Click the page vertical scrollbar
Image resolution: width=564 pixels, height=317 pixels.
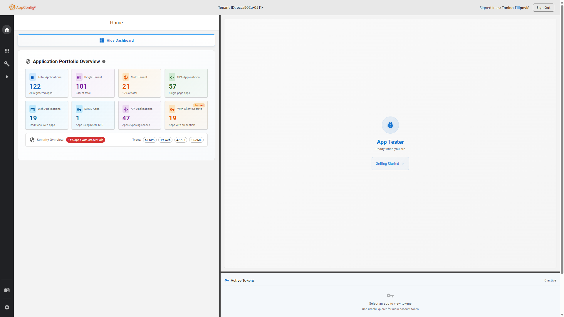(x=562, y=147)
